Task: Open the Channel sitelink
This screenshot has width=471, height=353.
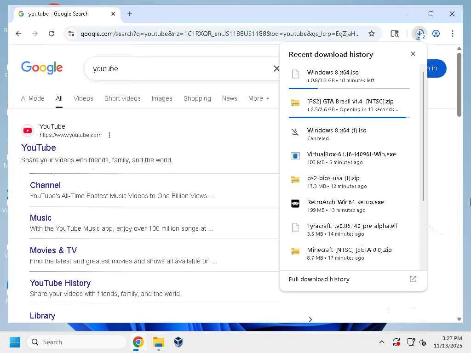Action: (45, 185)
